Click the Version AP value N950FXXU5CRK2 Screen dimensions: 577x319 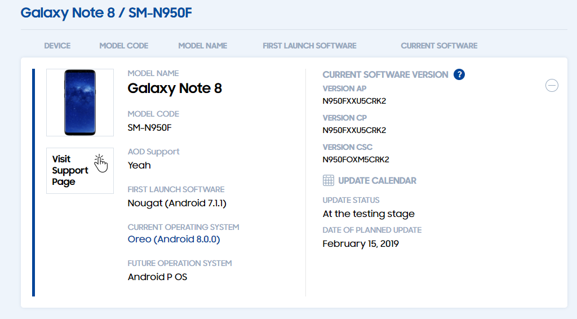pyautogui.click(x=354, y=101)
